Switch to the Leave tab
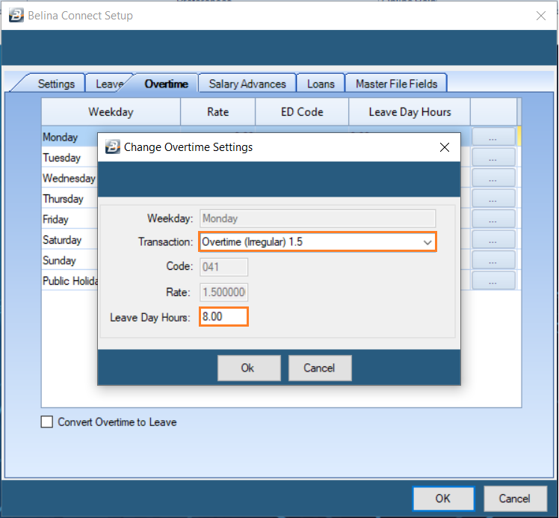 [x=109, y=84]
